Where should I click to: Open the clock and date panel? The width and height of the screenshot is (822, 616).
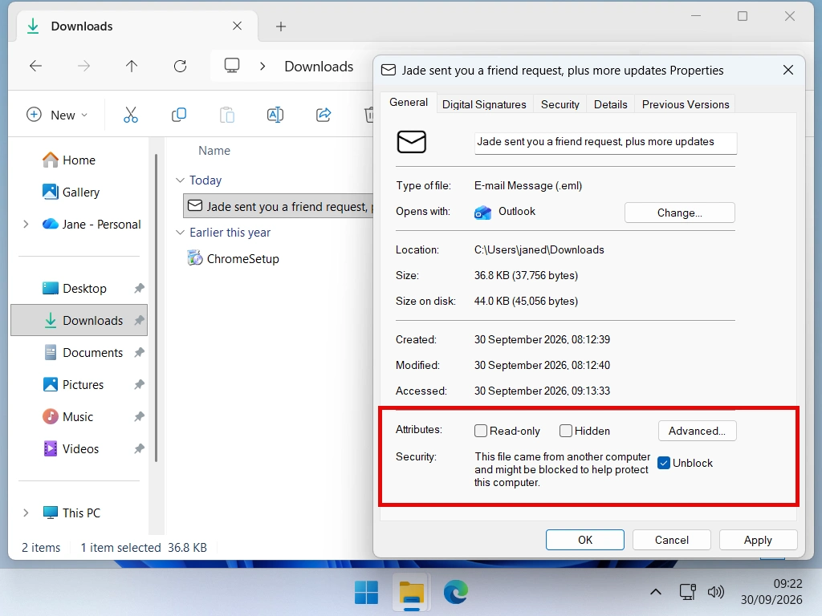pos(771,592)
